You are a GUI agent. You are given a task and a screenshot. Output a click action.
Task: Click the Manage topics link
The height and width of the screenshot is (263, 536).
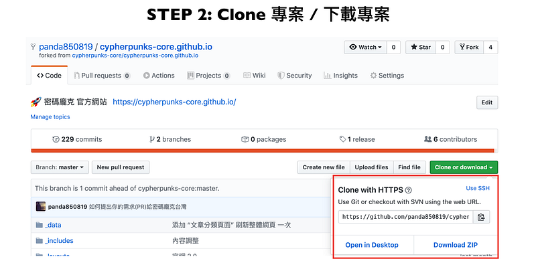[50, 117]
